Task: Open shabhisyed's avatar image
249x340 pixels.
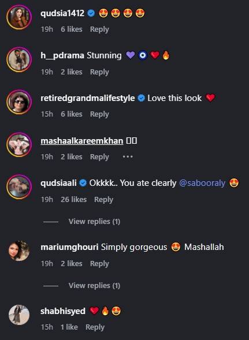Action: (x=19, y=315)
